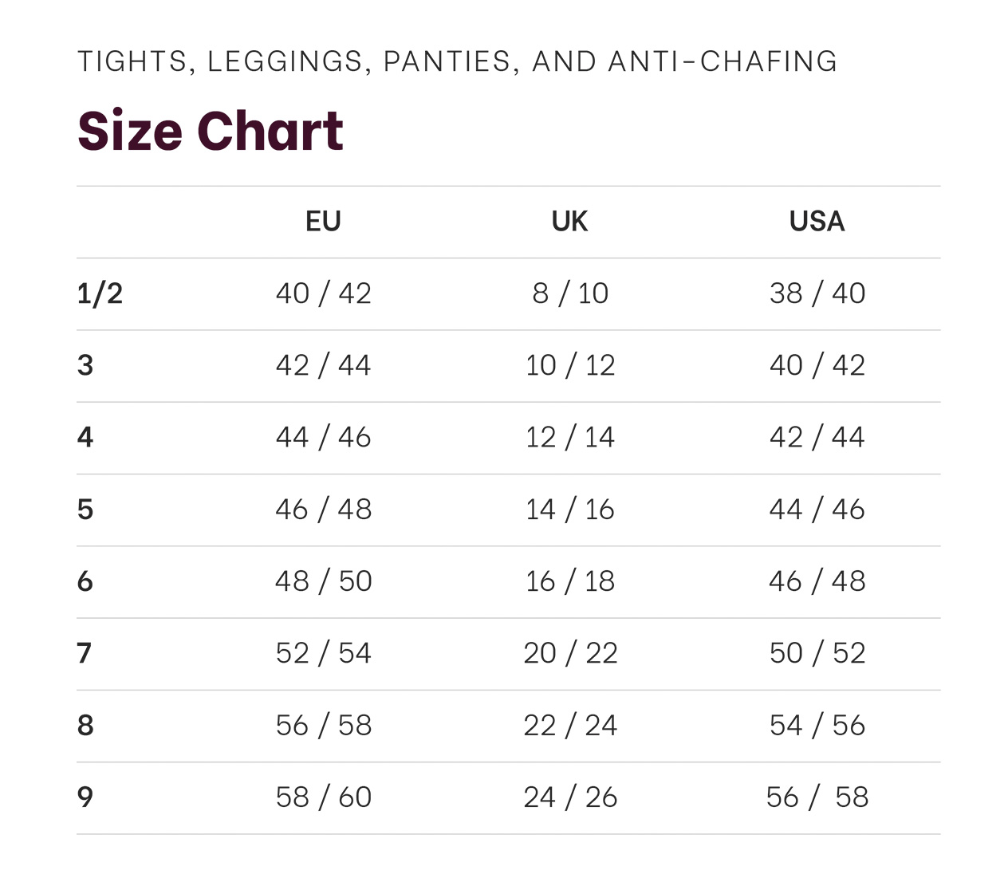The width and height of the screenshot is (1008, 874).
Task: Click the size 1/2 row label
Action: [x=100, y=293]
